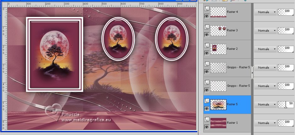Select the empty thumbnail of Gruppo - Raster 5 above Raster 5
295x135 pixels.
[218, 86]
